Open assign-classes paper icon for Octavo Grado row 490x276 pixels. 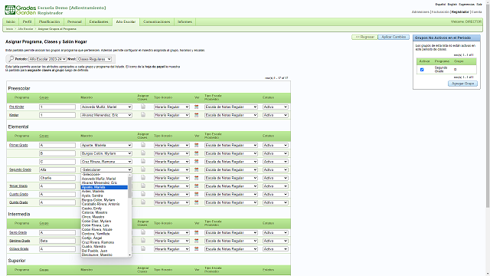(143, 248)
